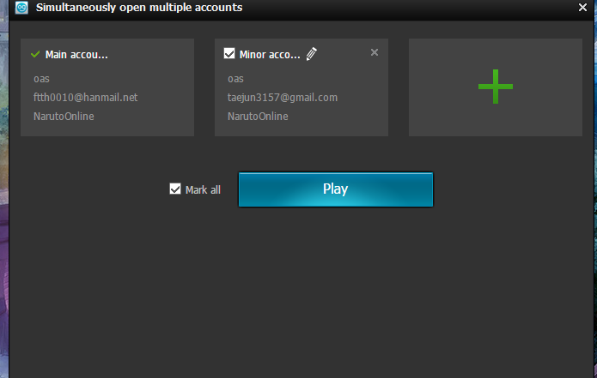Click the ftth0010@hanmail.net email address
This screenshot has width=597, height=378.
pyautogui.click(x=85, y=98)
